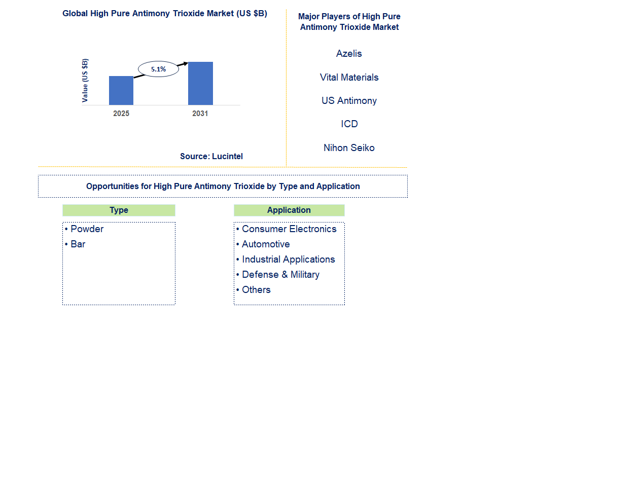The image size is (642, 480).
Task: Click the 5.1% growth rate oval
Action: coord(159,69)
